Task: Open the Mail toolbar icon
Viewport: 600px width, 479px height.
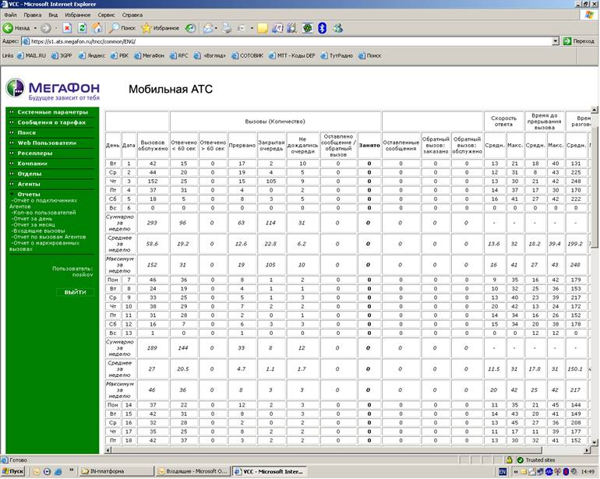Action: click(x=209, y=28)
